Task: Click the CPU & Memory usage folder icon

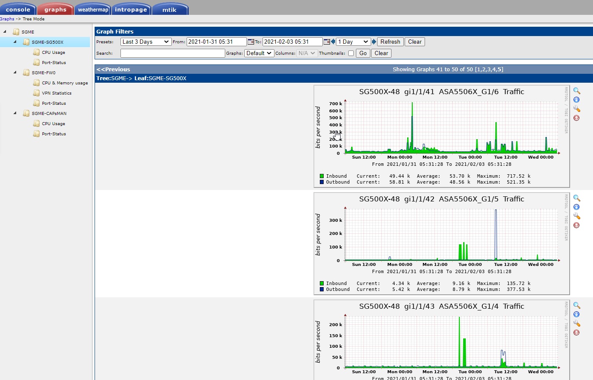Action: pos(36,83)
